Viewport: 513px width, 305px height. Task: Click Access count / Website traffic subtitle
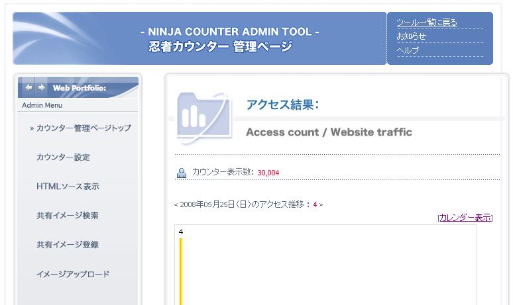coord(329,132)
